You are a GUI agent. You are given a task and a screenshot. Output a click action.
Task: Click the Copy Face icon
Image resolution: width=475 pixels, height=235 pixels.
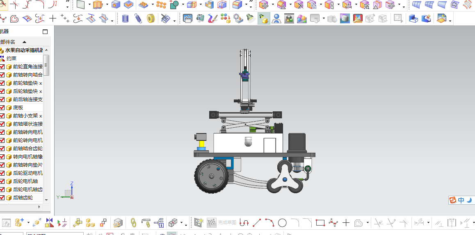click(x=311, y=4)
